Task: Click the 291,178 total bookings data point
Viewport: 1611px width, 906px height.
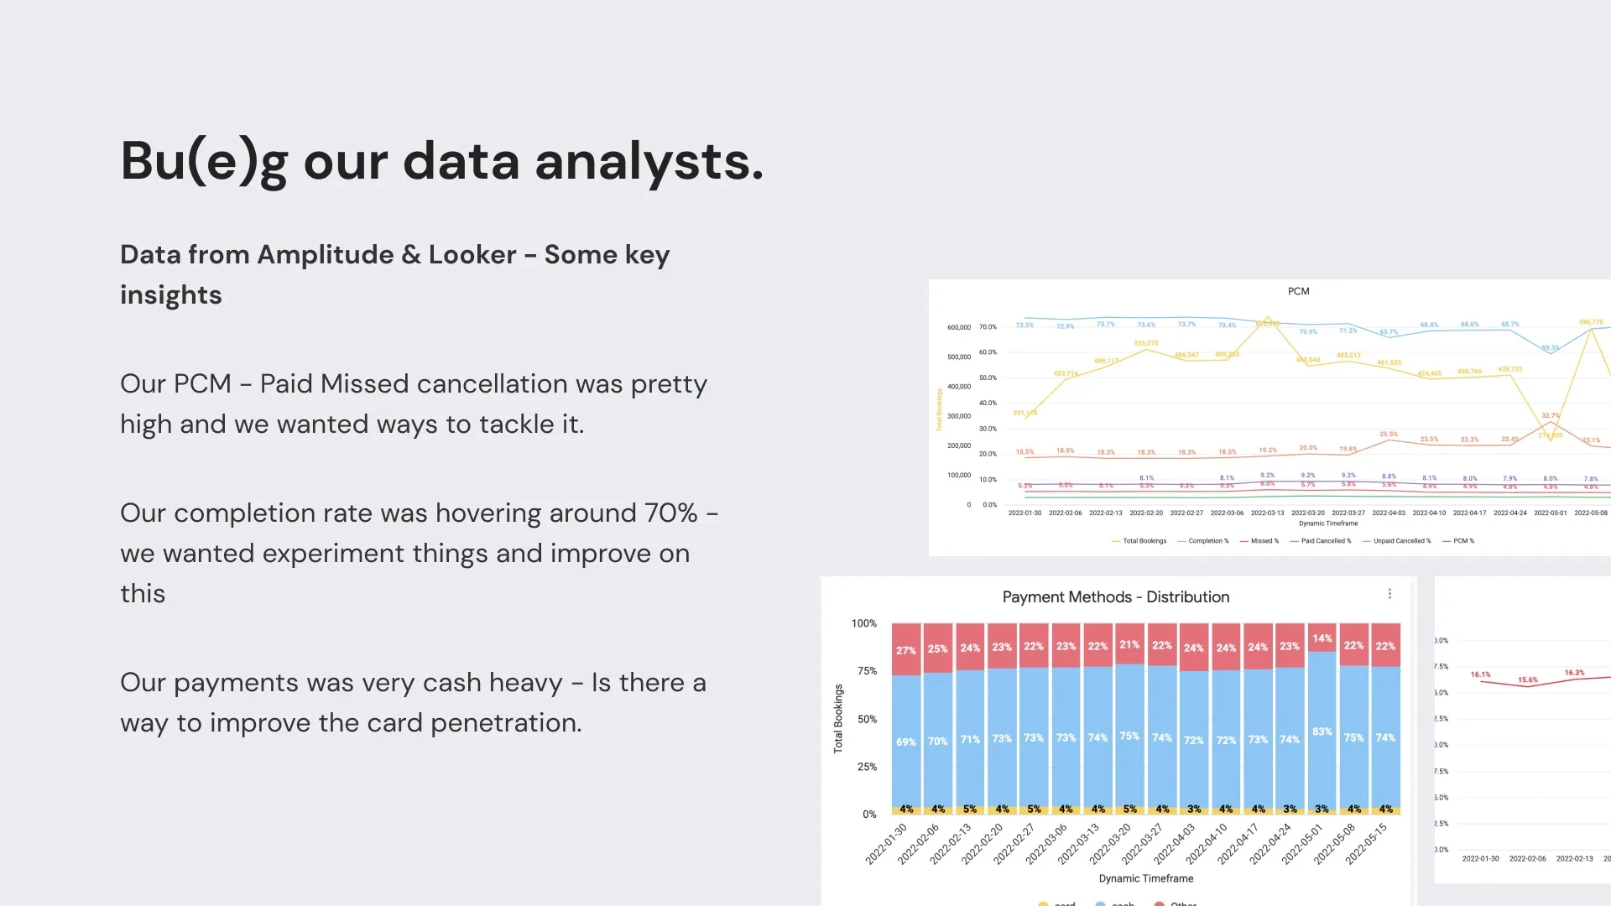Action: [x=1025, y=417]
